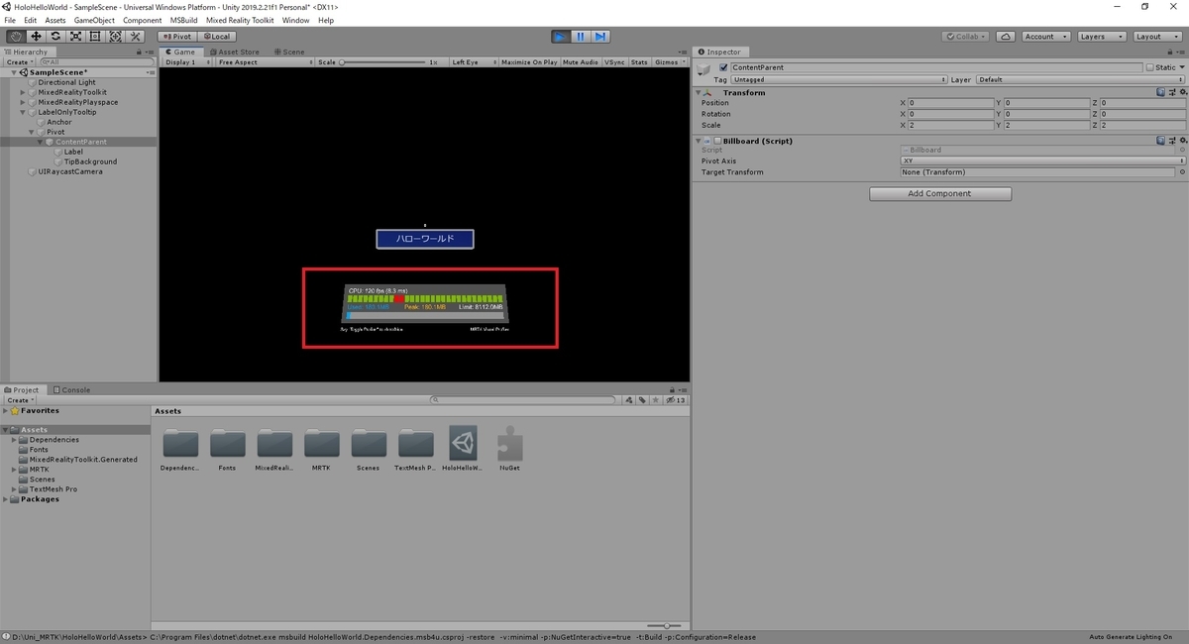The image size is (1189, 644).
Task: Toggle Pivot/Center handle position
Action: click(x=176, y=37)
